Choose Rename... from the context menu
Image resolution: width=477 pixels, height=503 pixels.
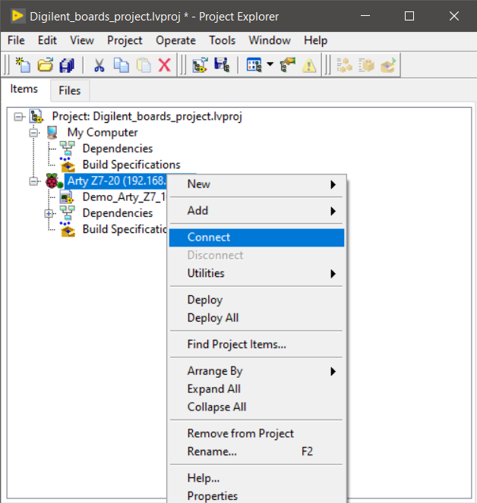coord(256,451)
